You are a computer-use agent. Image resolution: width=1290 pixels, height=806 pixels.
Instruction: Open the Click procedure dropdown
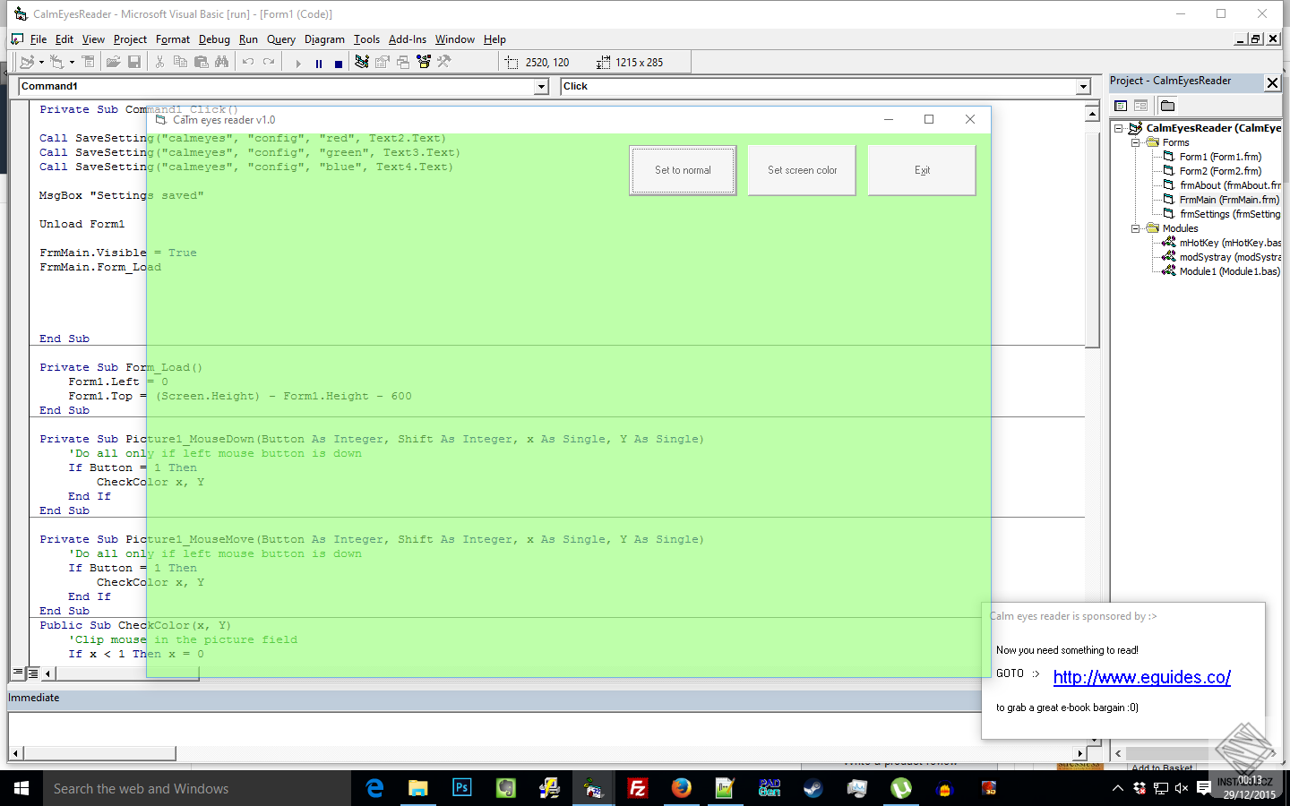[1083, 87]
